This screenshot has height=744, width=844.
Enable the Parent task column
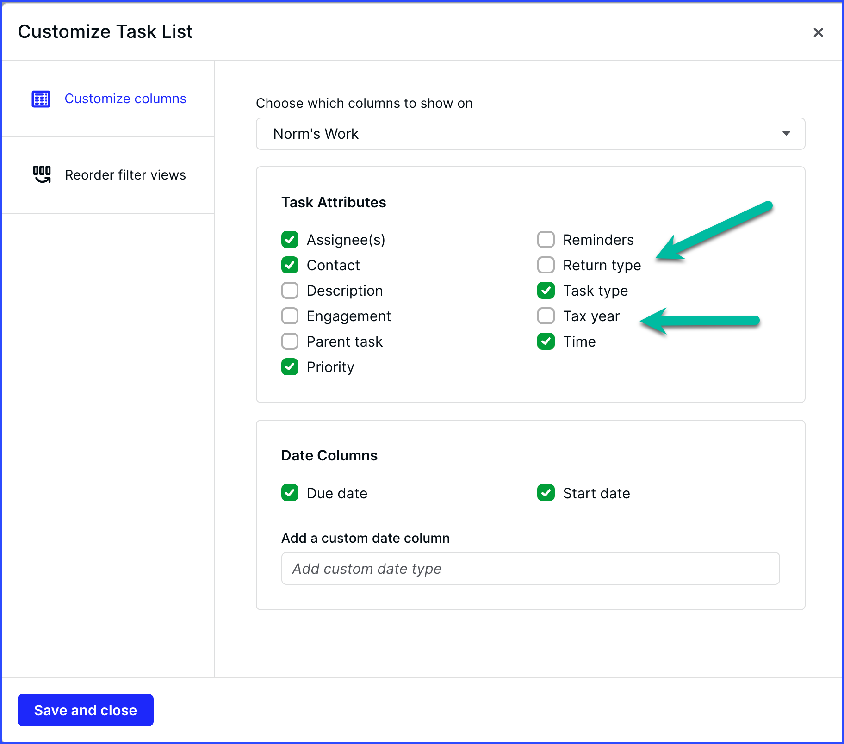(290, 341)
